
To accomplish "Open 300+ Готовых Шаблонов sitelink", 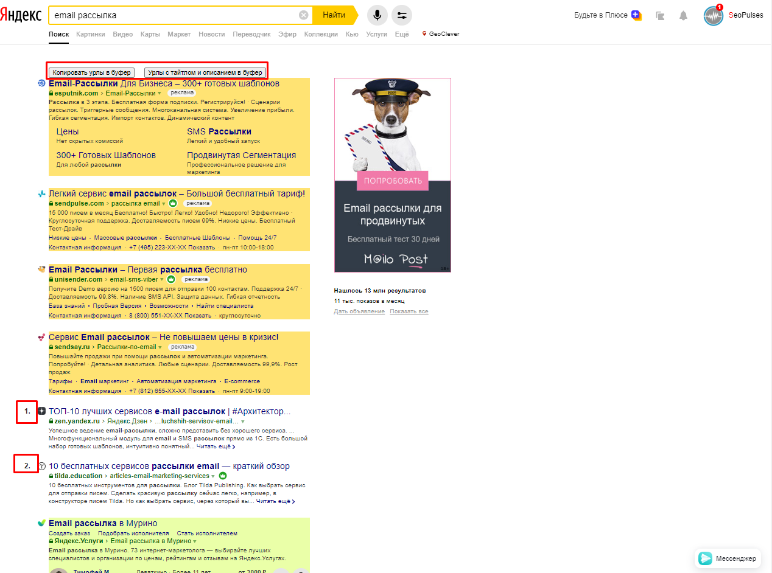I will 106,155.
